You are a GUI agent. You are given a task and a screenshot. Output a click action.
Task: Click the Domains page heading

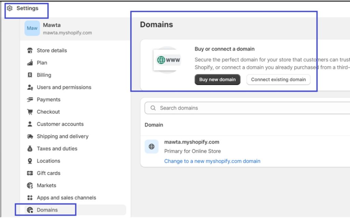pyautogui.click(x=157, y=25)
